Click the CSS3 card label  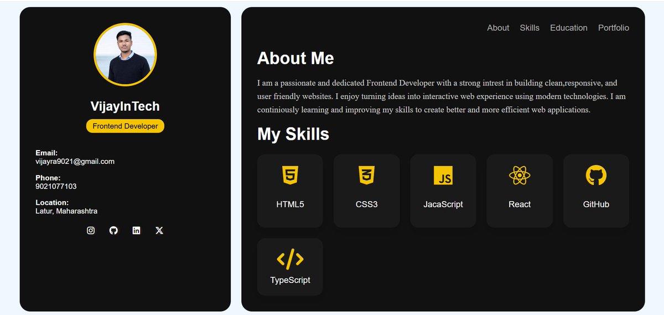coord(366,204)
